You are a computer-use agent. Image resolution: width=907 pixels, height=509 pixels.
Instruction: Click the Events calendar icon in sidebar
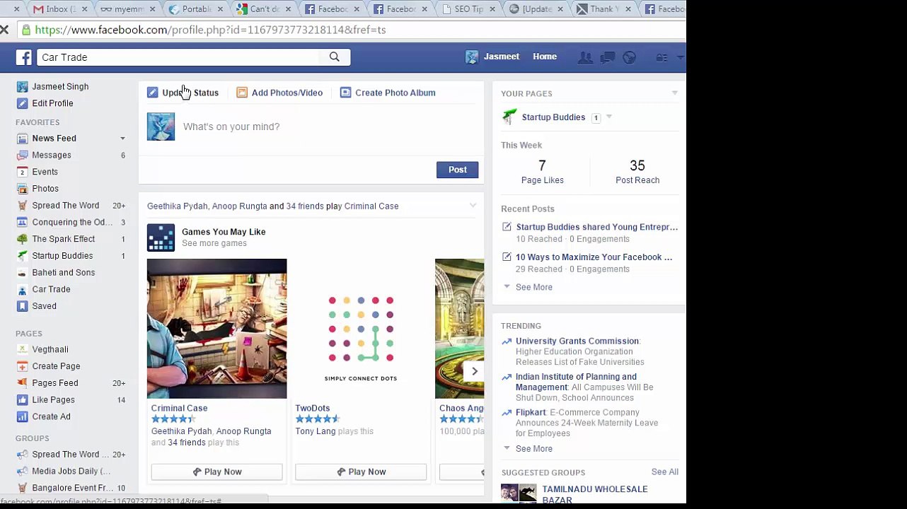22,172
